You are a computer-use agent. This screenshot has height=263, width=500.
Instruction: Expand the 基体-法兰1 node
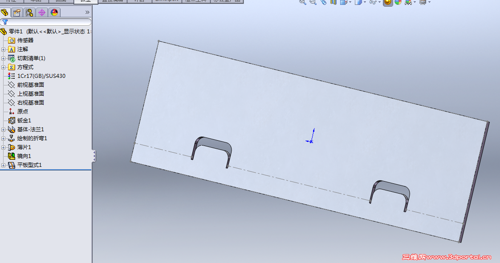3,130
